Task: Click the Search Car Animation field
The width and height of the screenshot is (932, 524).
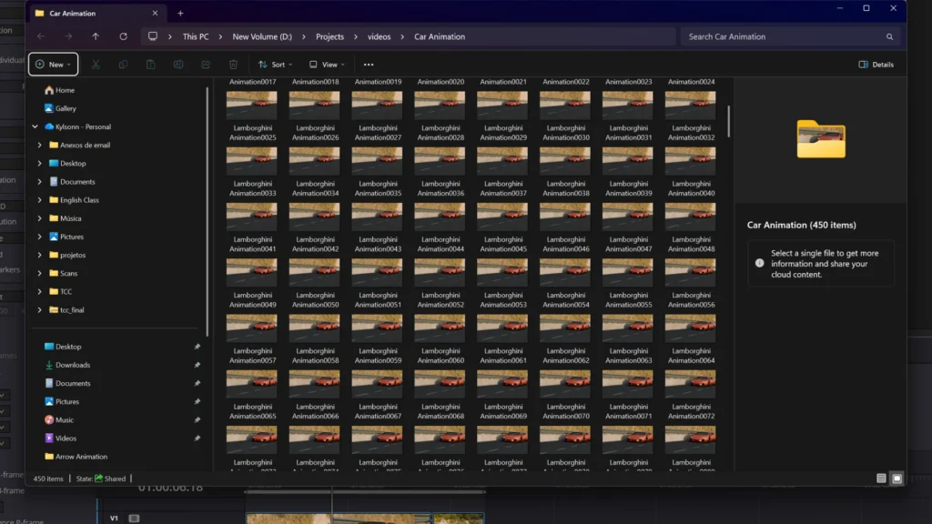Action: tap(791, 36)
